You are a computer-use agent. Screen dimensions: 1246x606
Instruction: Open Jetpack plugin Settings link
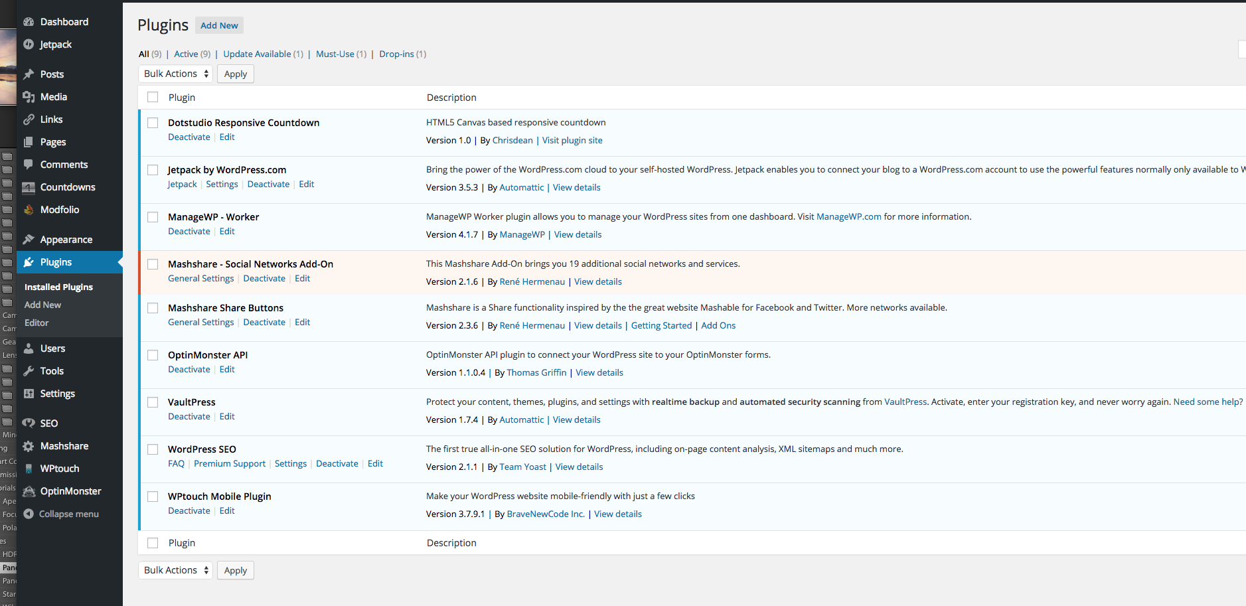pos(222,184)
